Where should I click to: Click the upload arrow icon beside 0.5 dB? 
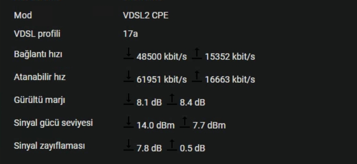172,145
